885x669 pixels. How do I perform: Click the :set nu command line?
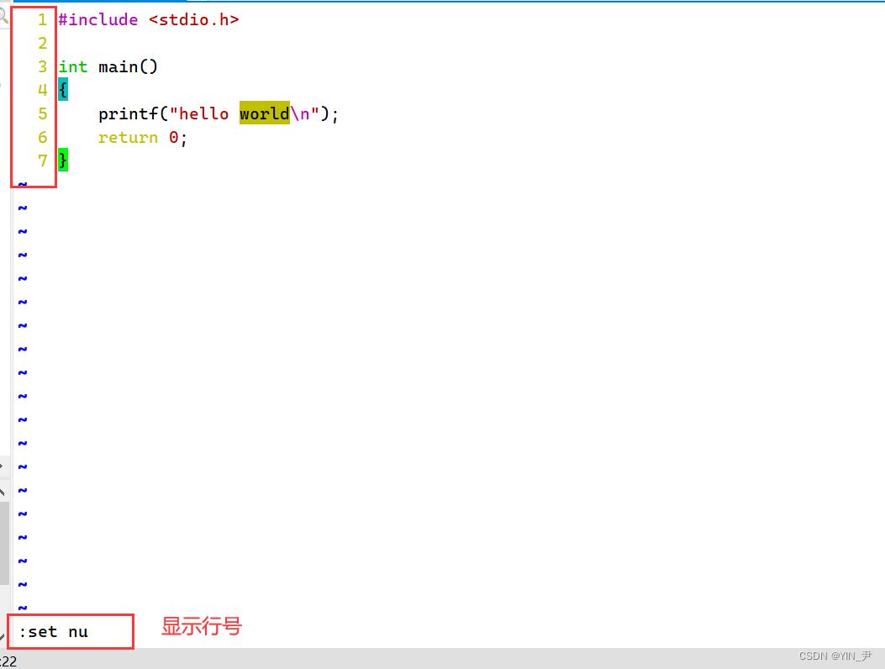tap(53, 631)
